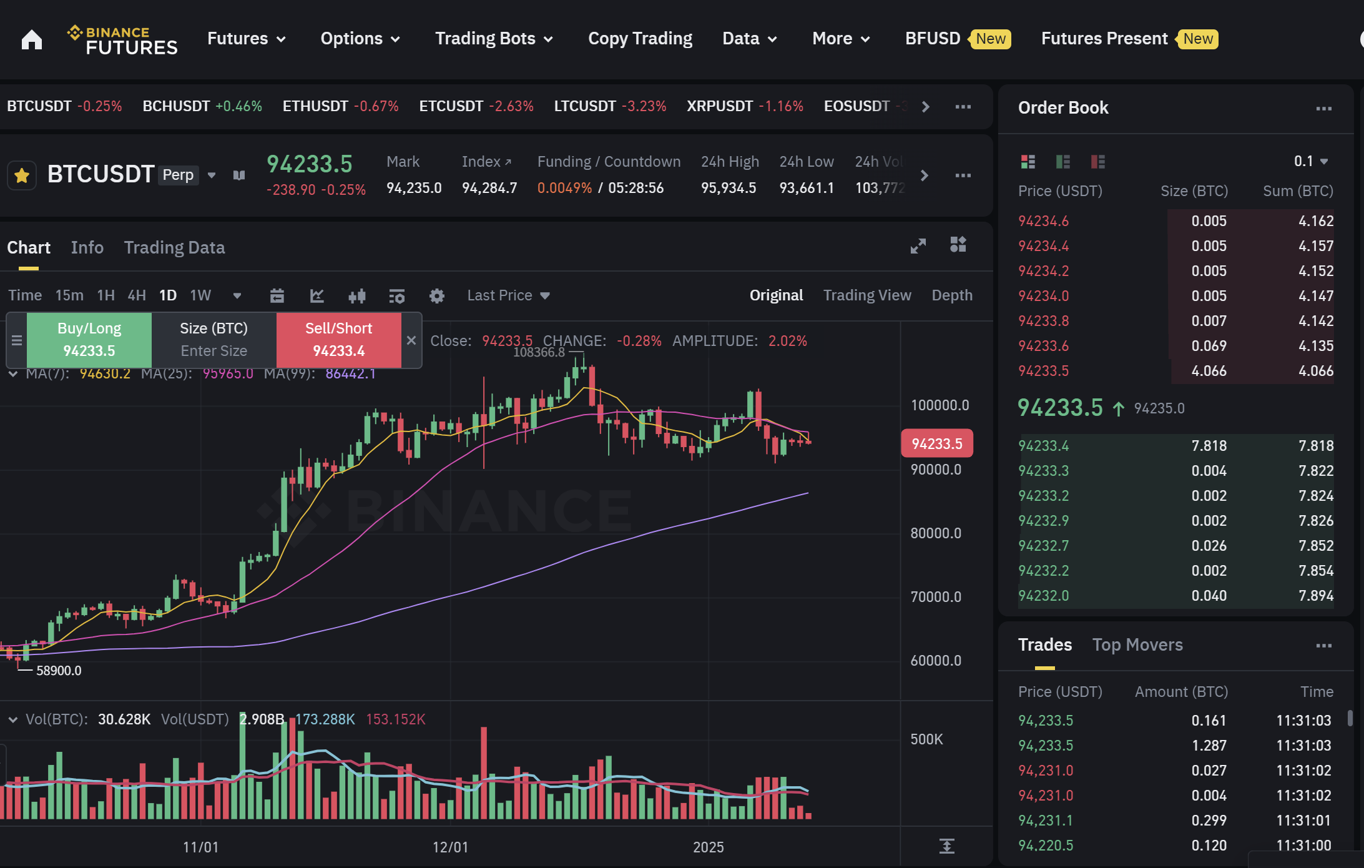Select the Trading View chart mode

(866, 295)
